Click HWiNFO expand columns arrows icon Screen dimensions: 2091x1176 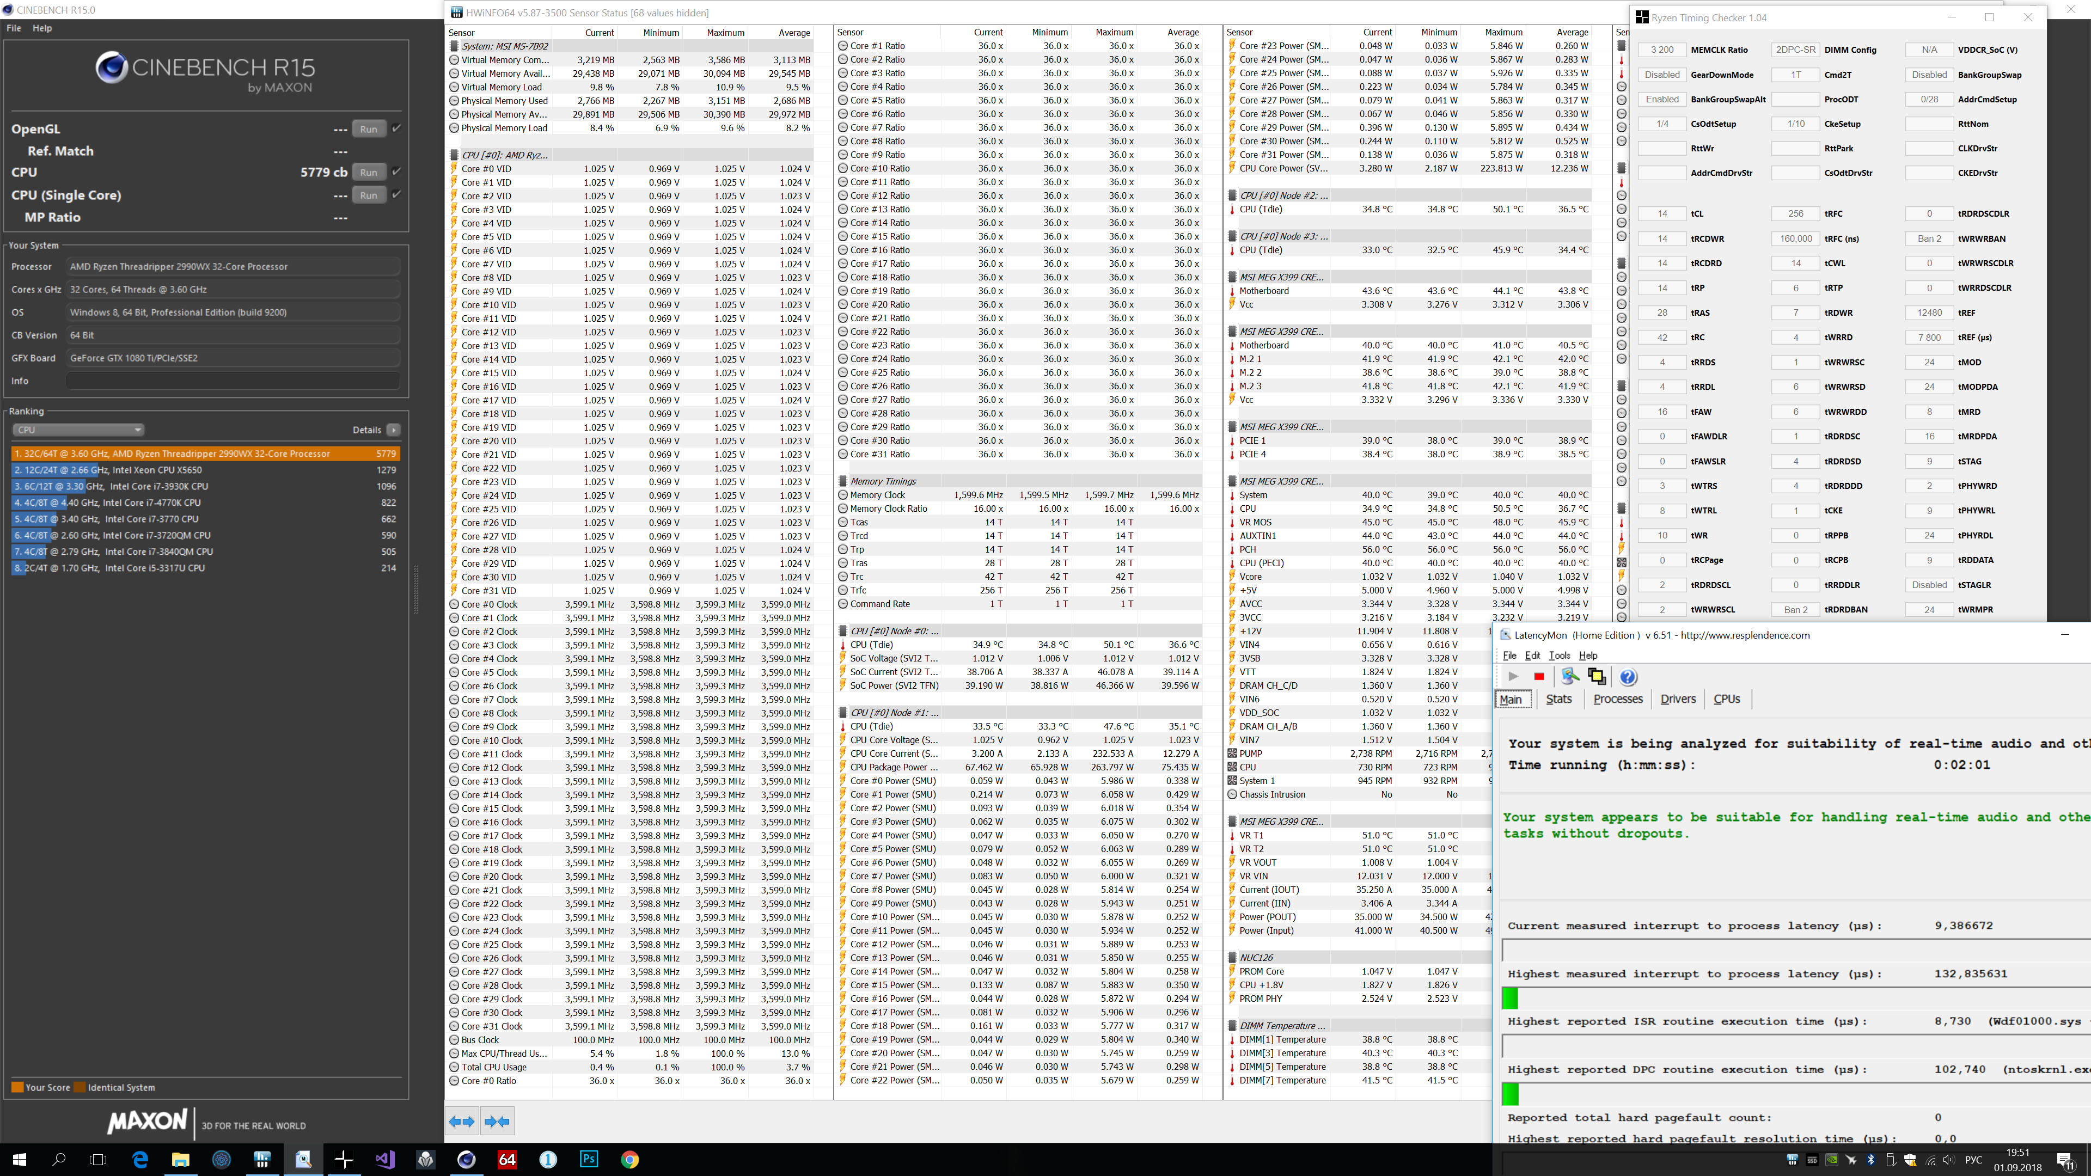coord(462,1122)
